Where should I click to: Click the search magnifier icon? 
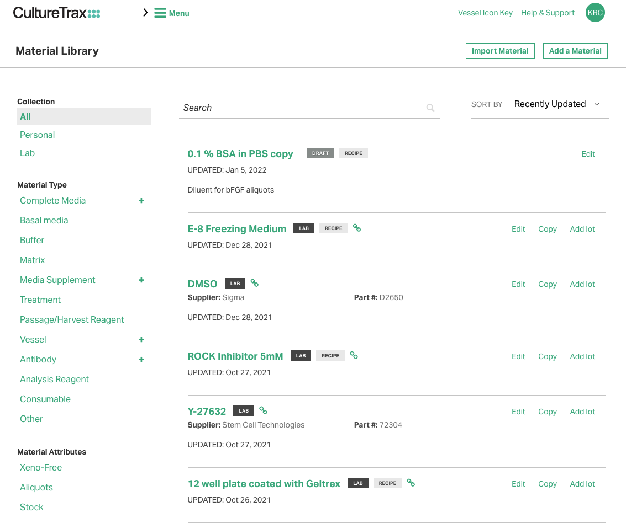[430, 108]
